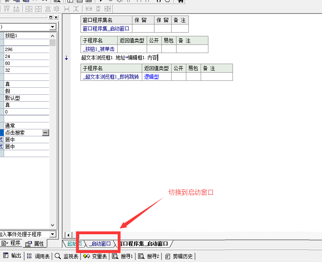Click the ellipsis button beside 点击搜索

tap(45, 133)
